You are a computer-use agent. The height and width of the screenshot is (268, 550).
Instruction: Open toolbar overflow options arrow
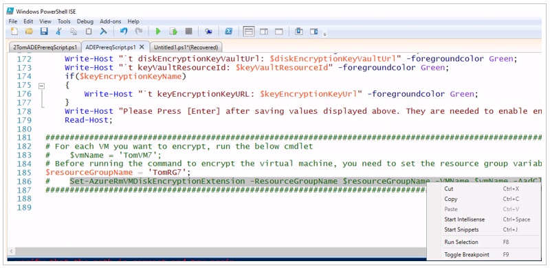[x=325, y=34]
